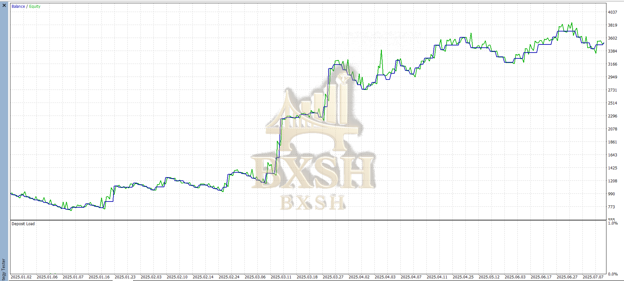Select the 2025.06.03 date label
The height and width of the screenshot is (281, 624).
click(x=515, y=277)
